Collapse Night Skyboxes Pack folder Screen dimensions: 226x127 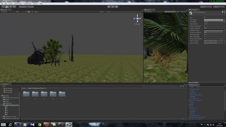pyautogui.click(x=2, y=105)
